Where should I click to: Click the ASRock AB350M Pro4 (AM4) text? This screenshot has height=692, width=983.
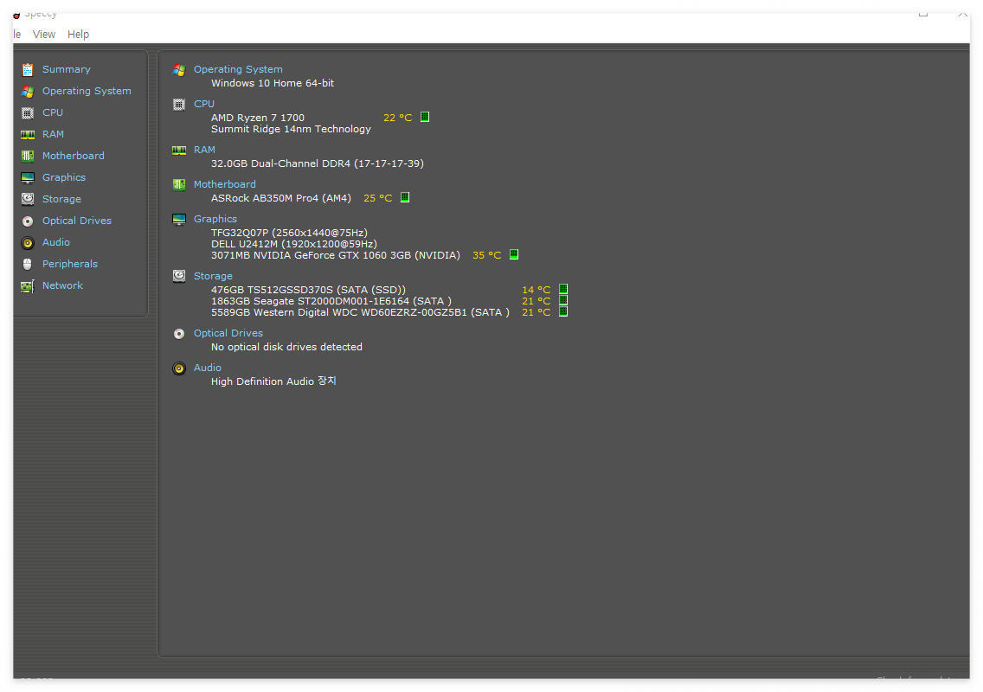tap(281, 198)
